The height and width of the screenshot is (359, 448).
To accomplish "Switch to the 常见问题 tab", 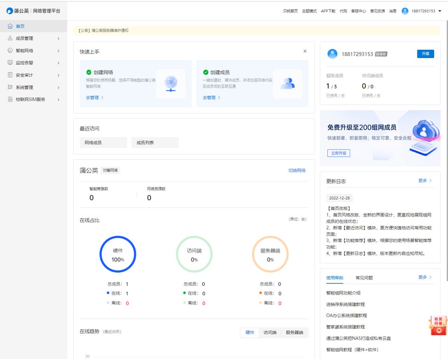I will click(x=364, y=278).
